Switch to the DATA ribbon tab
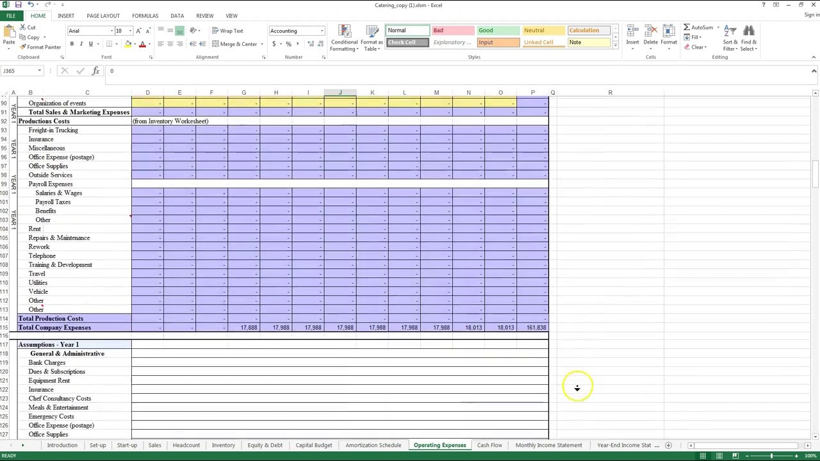This screenshot has width=820, height=461. (177, 15)
